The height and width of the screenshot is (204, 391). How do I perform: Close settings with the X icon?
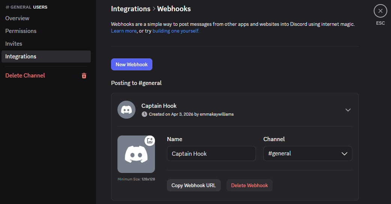(380, 11)
